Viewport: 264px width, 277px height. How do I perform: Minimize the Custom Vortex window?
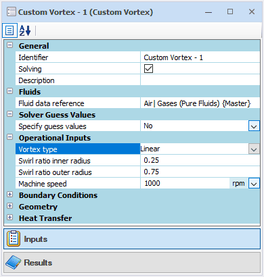[208, 12]
